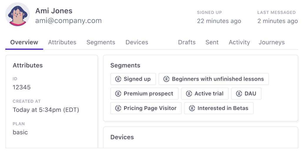Click Ami Jones profile avatar

[x=17, y=15]
